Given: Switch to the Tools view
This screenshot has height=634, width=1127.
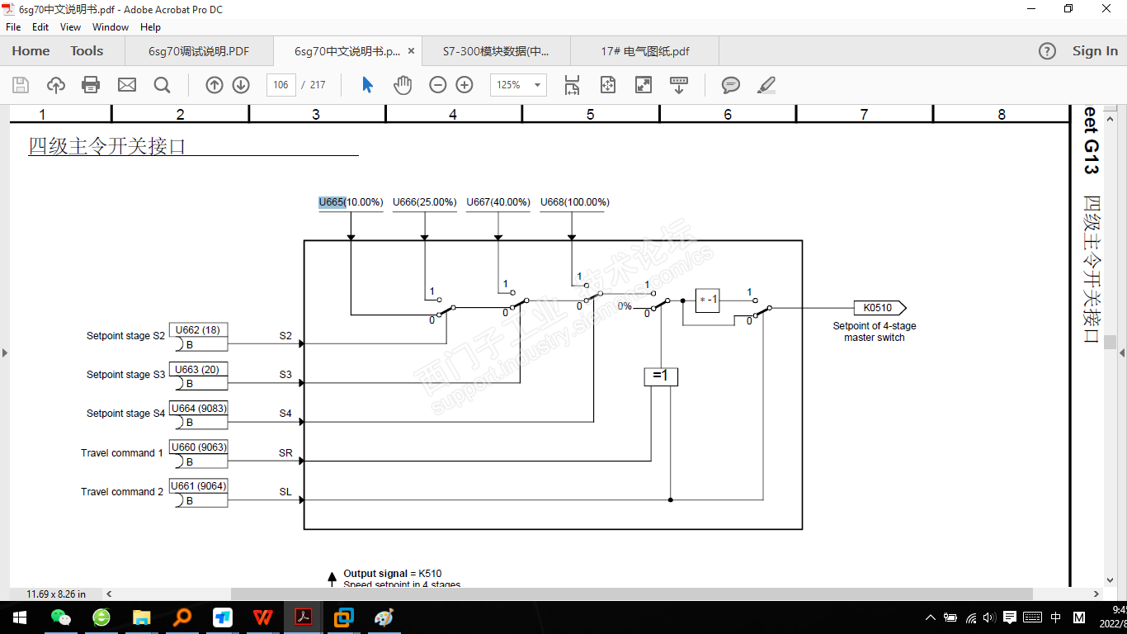Looking at the screenshot, I should click(x=87, y=51).
